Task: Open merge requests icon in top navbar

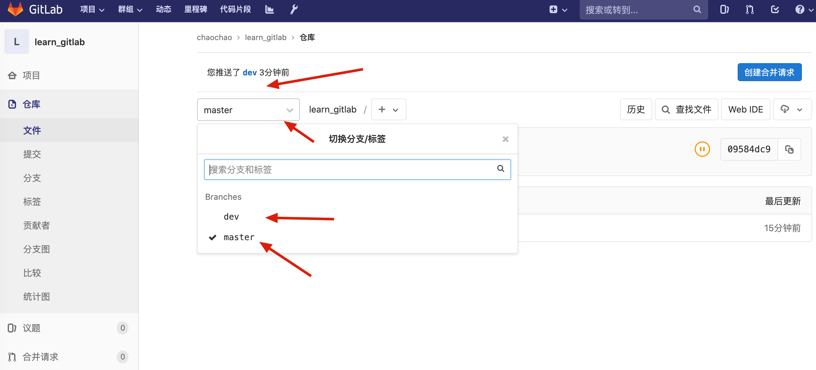Action: pyautogui.click(x=750, y=10)
